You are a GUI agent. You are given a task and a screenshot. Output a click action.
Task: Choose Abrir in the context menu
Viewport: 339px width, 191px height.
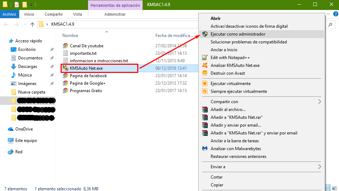[x=262, y=18]
